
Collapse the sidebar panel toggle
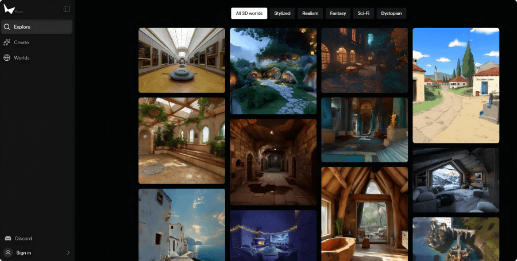click(67, 9)
